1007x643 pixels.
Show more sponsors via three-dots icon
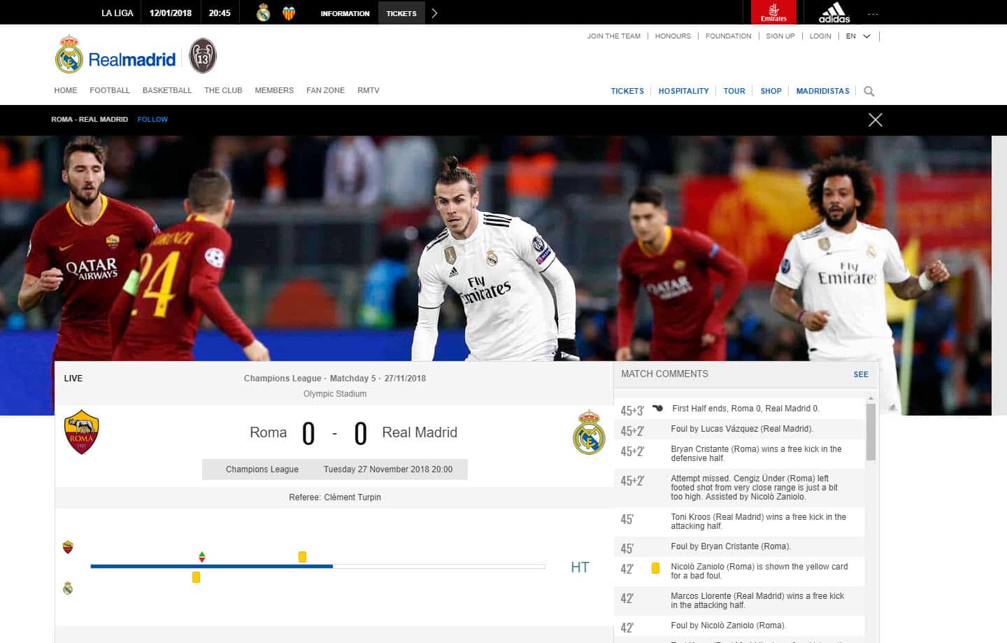[x=873, y=13]
